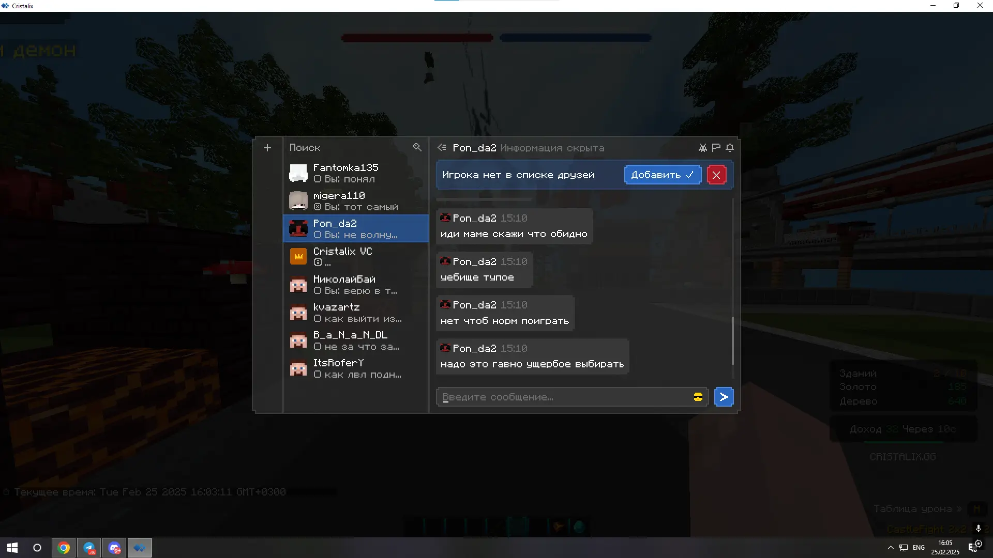Click the search magnifier icon
The height and width of the screenshot is (558, 993).
click(x=417, y=147)
